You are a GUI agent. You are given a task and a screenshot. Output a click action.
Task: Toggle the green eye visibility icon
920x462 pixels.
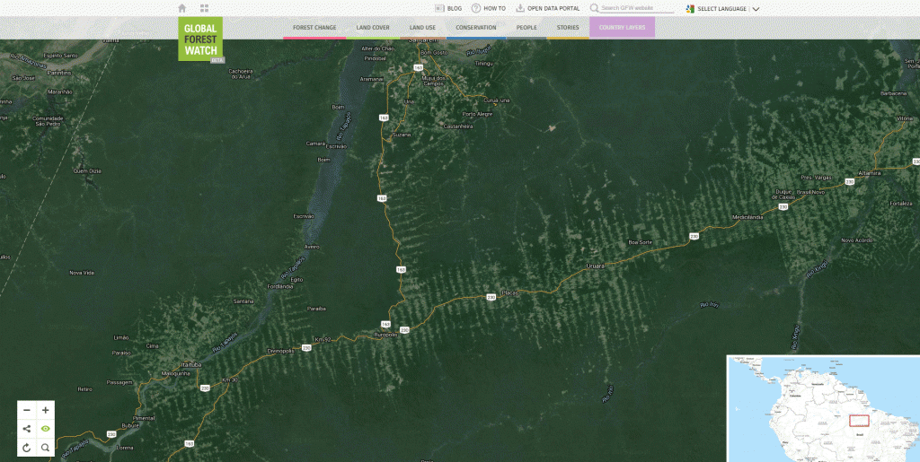pyautogui.click(x=45, y=429)
